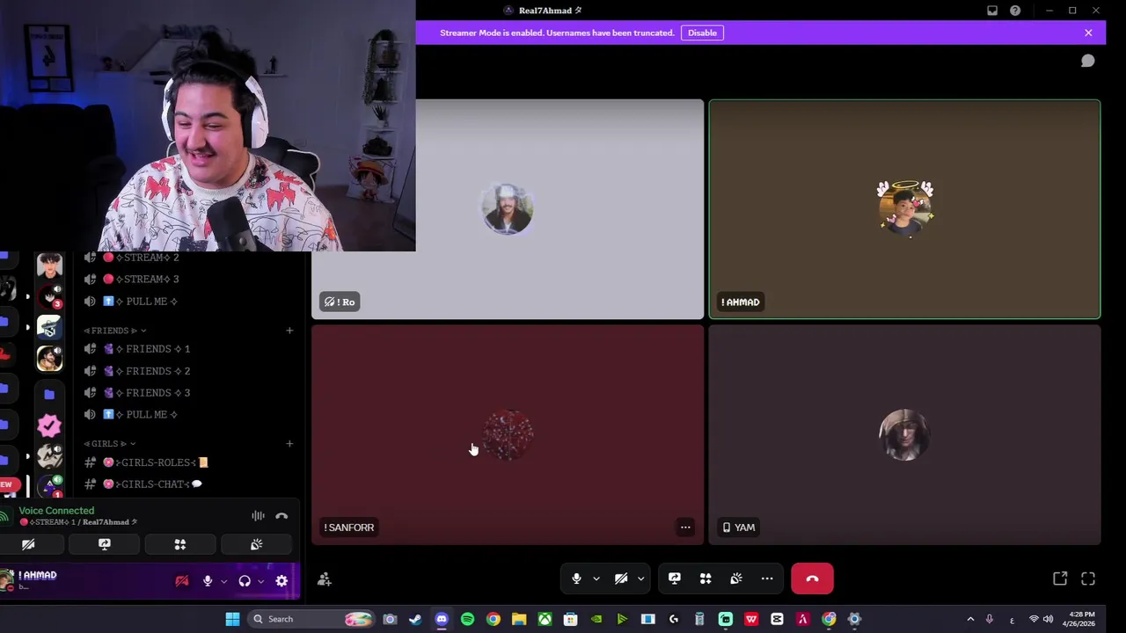Disconnect with the red hang-up button

pos(812,578)
